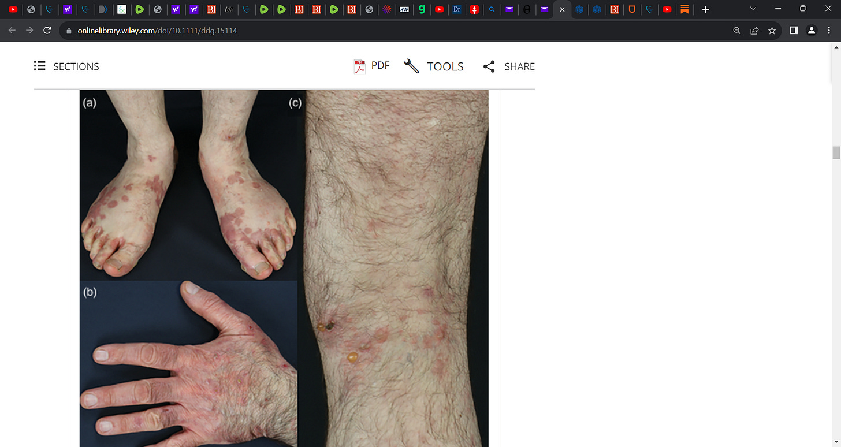Click the share nodes icon
The image size is (841, 447).
click(489, 66)
